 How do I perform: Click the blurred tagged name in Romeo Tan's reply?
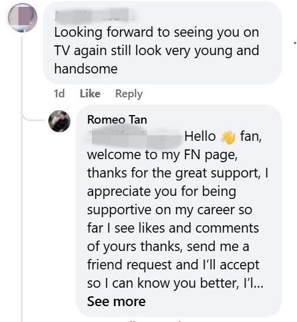[x=134, y=136]
